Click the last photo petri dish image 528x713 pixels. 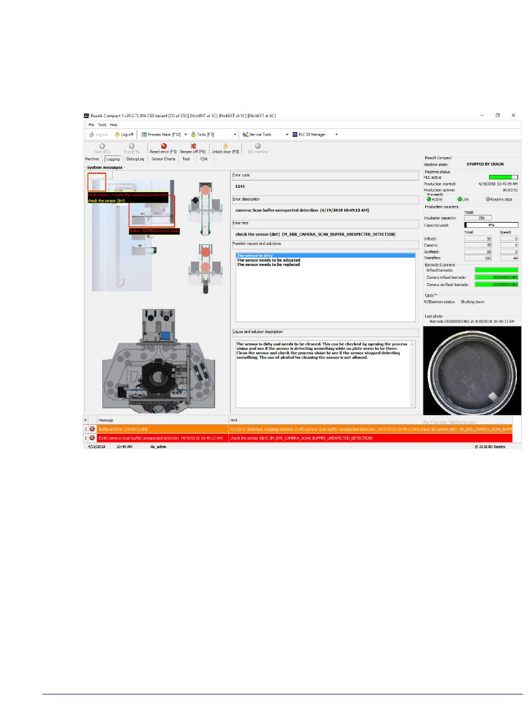[472, 370]
